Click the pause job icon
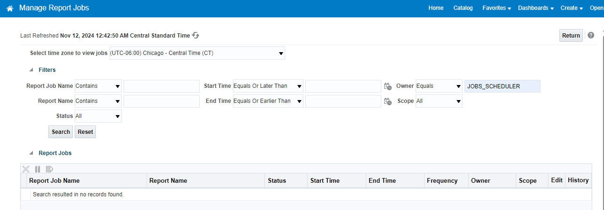The height and width of the screenshot is (210, 604). pos(38,169)
